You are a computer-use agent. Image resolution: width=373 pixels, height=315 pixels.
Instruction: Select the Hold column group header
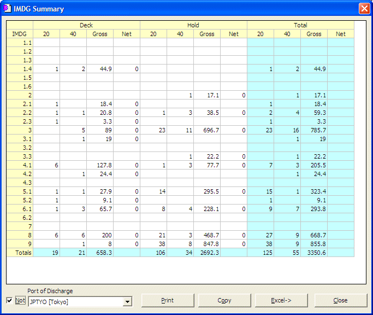[x=193, y=25]
